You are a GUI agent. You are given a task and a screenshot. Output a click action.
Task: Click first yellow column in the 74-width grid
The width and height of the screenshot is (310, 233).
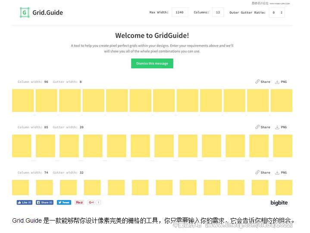coord(20,188)
